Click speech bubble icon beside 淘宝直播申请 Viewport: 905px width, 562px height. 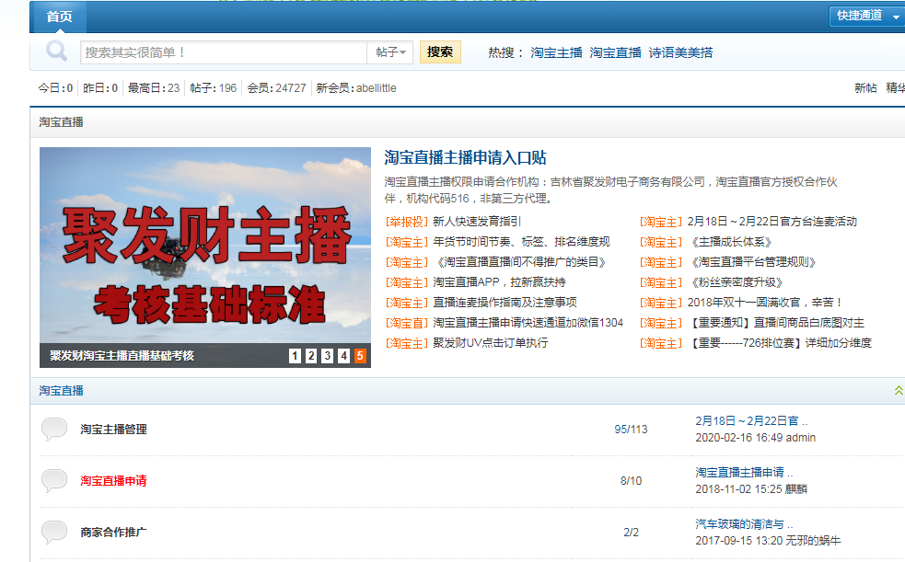pos(54,481)
